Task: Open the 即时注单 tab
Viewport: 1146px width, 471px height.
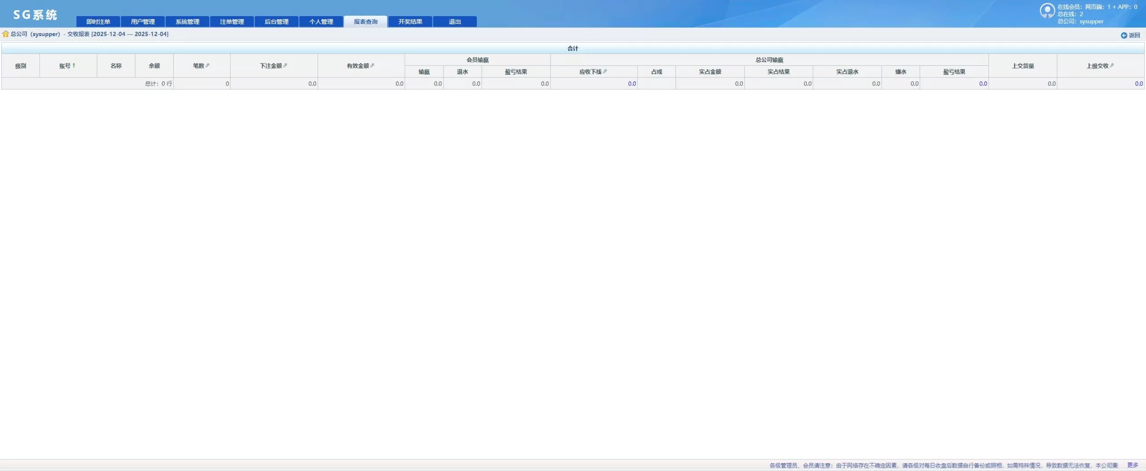Action: [x=98, y=21]
